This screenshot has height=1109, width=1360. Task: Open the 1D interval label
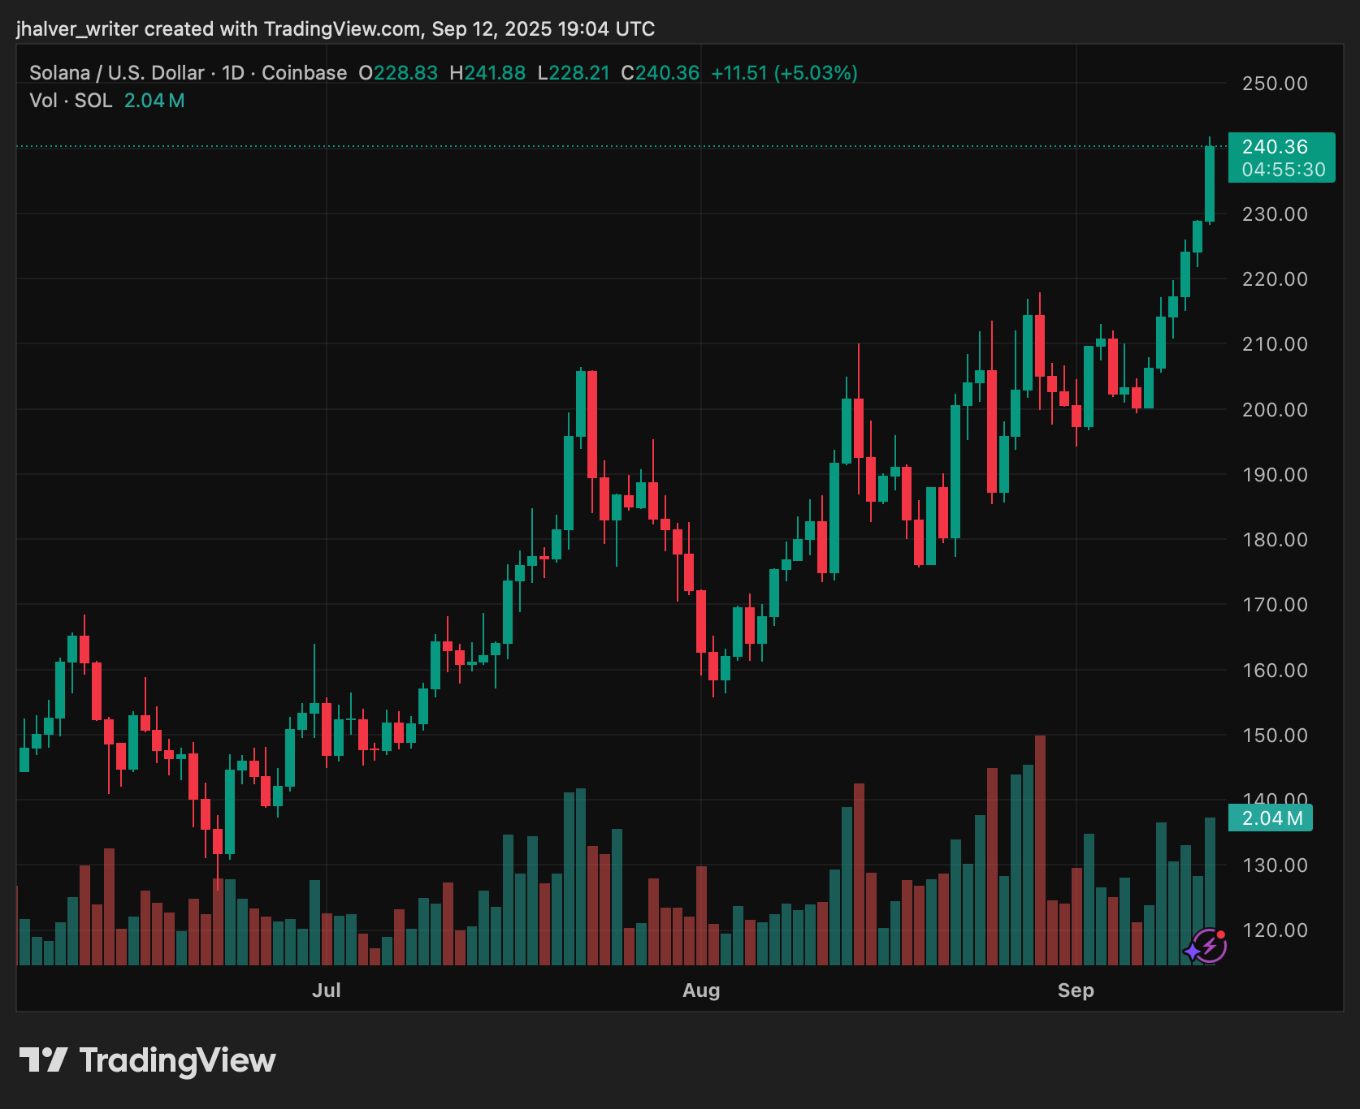(233, 73)
